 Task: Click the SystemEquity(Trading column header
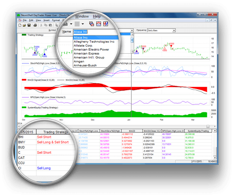tap(198, 131)
